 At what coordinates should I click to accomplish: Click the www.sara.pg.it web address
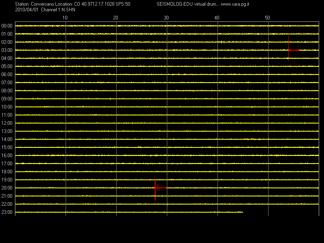click(x=235, y=4)
